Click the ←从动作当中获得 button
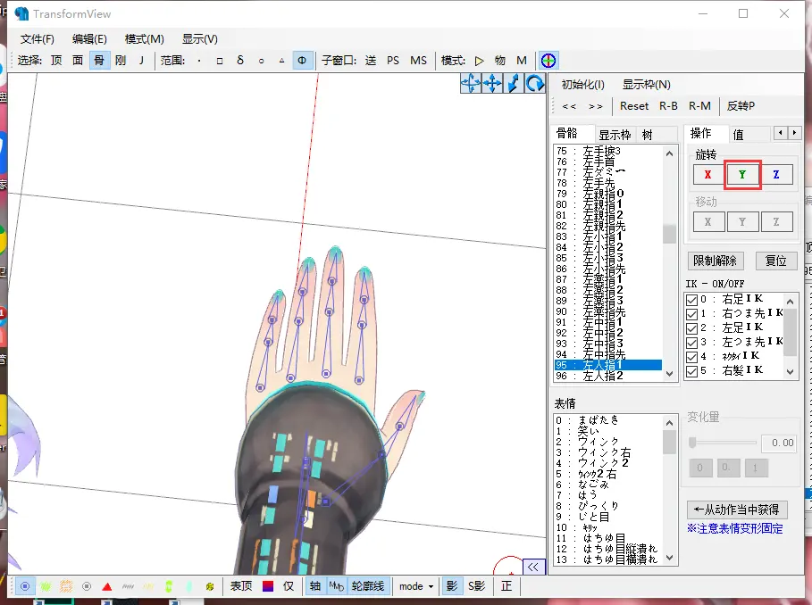 click(737, 510)
